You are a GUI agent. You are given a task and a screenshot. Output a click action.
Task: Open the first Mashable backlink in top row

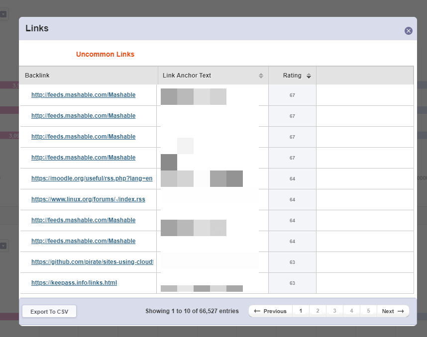[83, 95]
